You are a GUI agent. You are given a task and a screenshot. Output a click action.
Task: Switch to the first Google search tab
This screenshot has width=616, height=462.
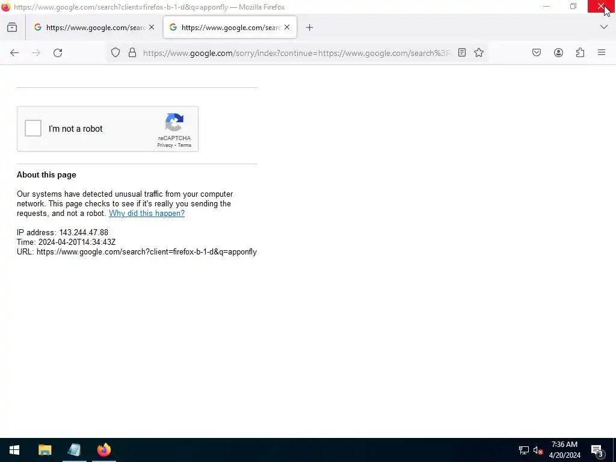point(94,28)
